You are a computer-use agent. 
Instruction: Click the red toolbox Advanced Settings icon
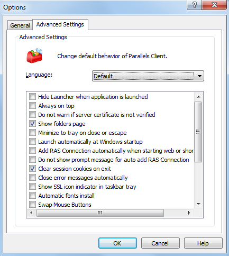point(34,56)
